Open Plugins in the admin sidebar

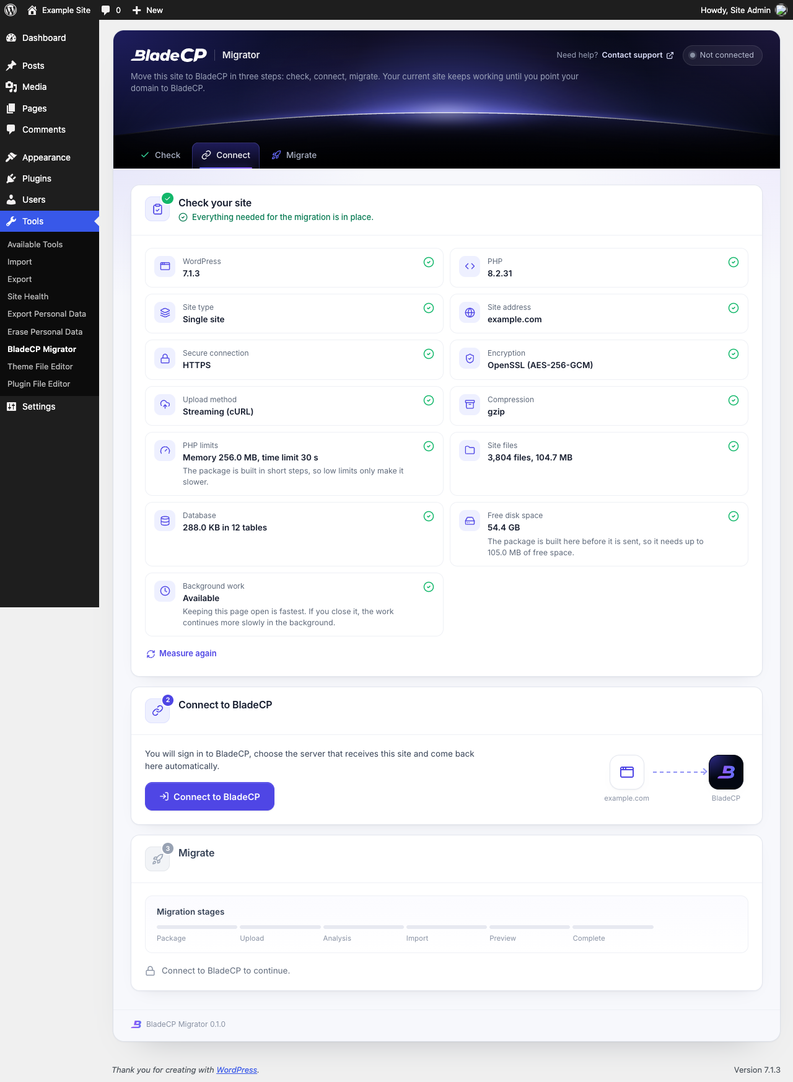[50, 178]
